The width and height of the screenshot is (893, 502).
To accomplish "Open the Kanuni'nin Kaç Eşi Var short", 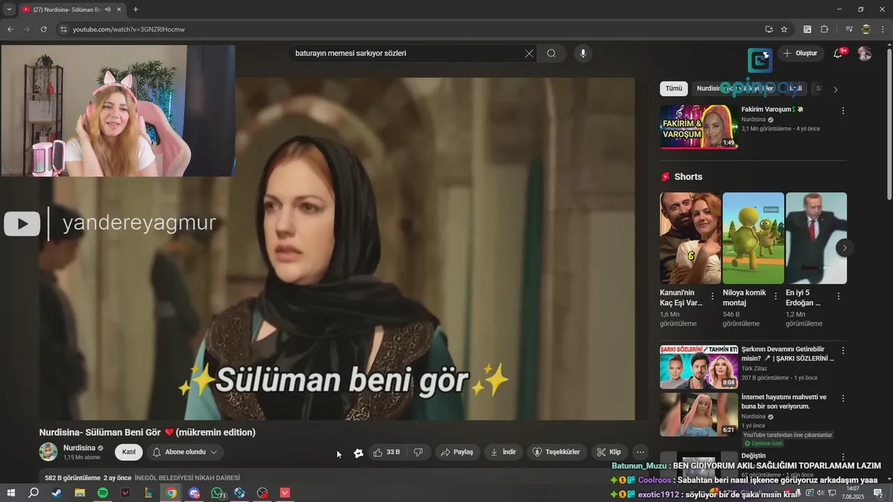I will coord(690,238).
